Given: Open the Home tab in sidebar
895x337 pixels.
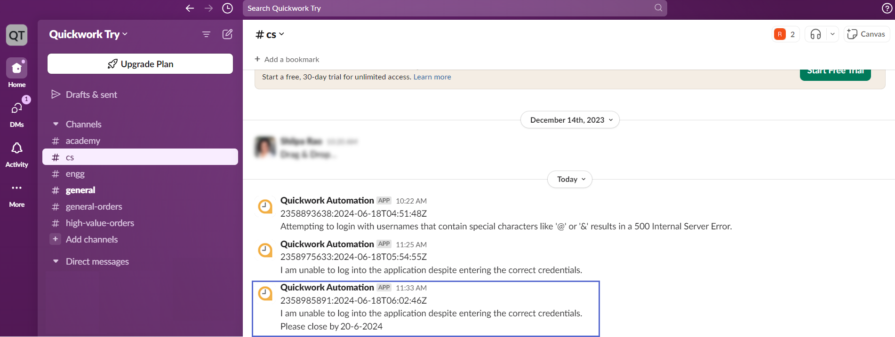Looking at the screenshot, I should tap(17, 73).
